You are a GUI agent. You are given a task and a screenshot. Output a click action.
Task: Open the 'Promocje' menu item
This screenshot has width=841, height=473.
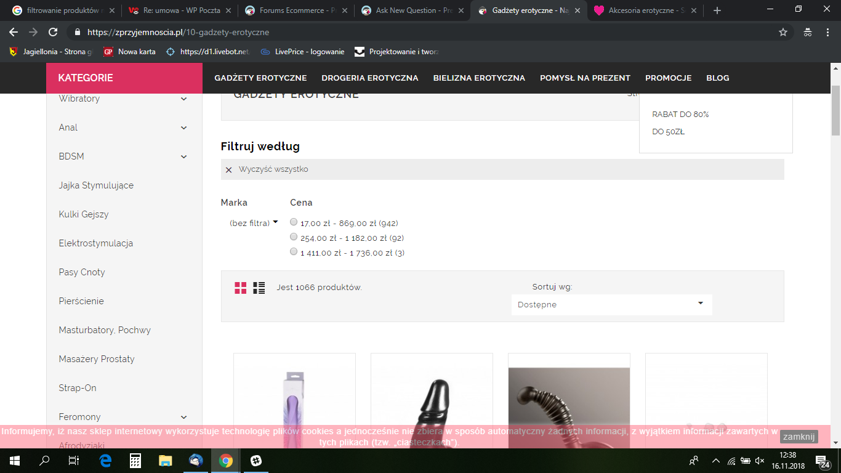[x=669, y=78]
